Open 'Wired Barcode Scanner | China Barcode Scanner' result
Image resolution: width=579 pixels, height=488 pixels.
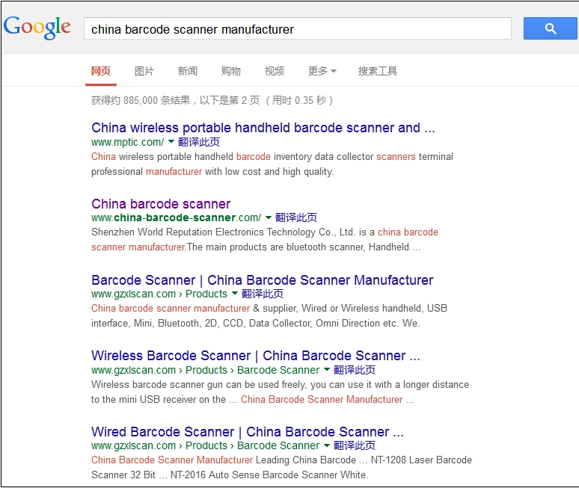click(248, 431)
